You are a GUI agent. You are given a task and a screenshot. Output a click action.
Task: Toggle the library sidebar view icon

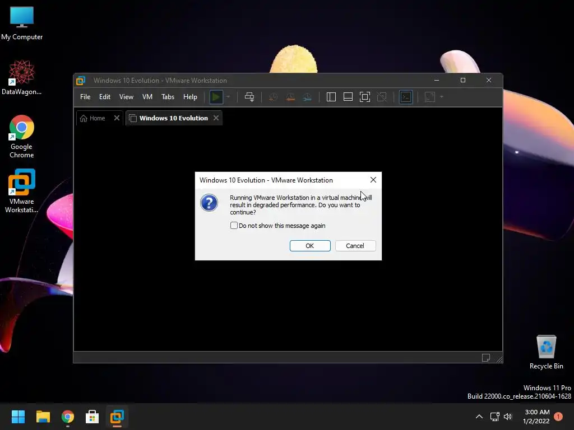tap(331, 97)
